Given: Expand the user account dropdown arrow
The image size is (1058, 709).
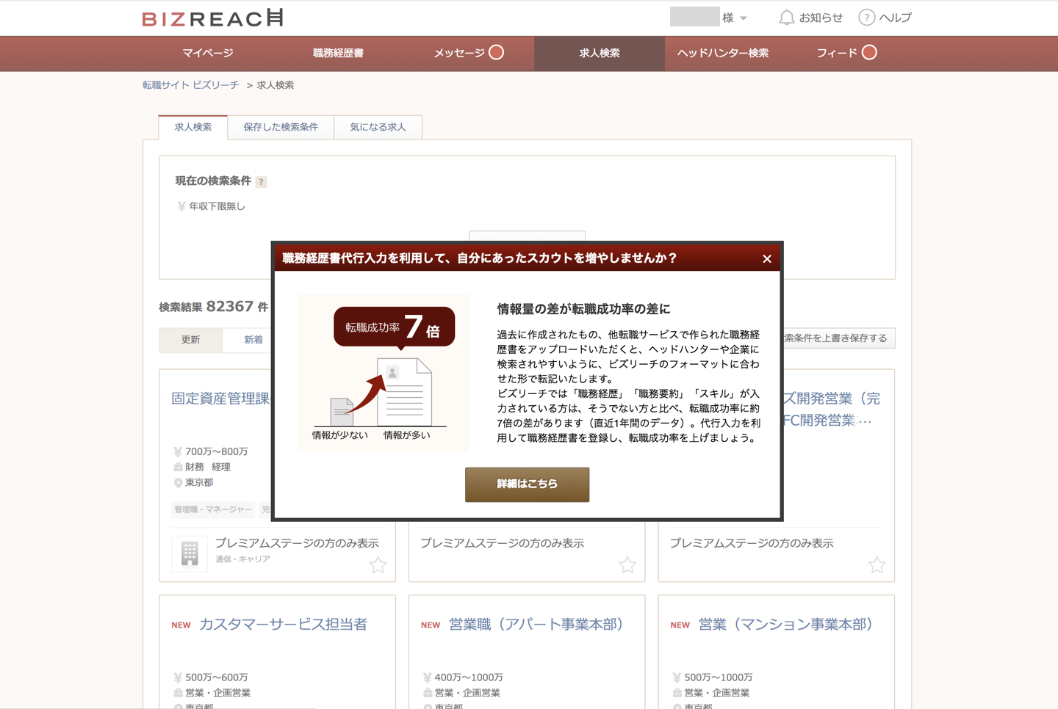Looking at the screenshot, I should 744,18.
